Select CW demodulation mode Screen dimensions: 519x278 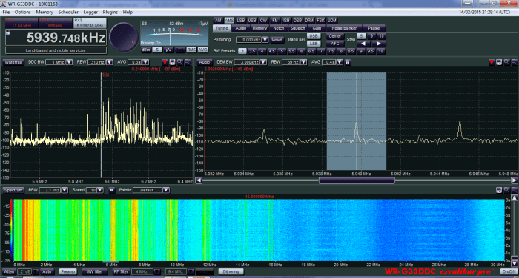pyautogui.click(x=263, y=21)
